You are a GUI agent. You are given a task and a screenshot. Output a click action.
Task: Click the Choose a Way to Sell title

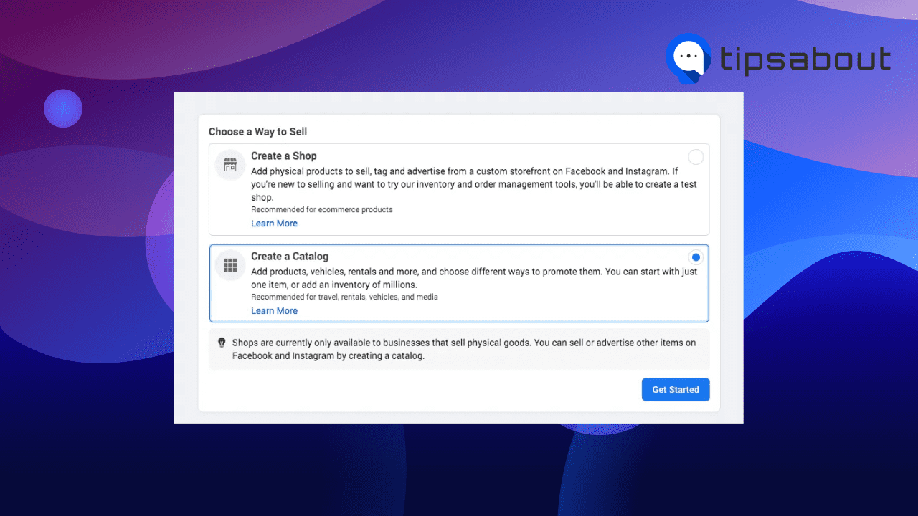[258, 132]
